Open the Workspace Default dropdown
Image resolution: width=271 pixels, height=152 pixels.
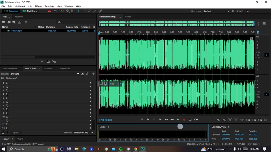click(217, 11)
